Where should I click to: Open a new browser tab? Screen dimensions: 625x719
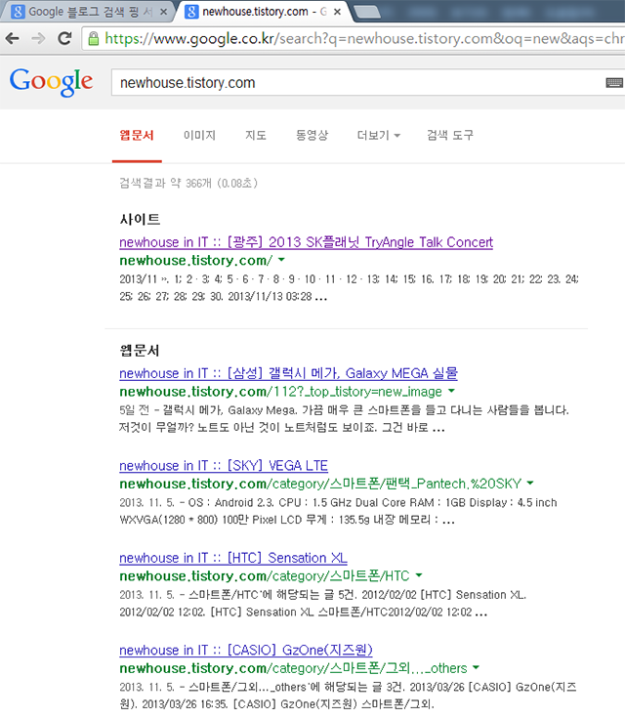coord(367,13)
